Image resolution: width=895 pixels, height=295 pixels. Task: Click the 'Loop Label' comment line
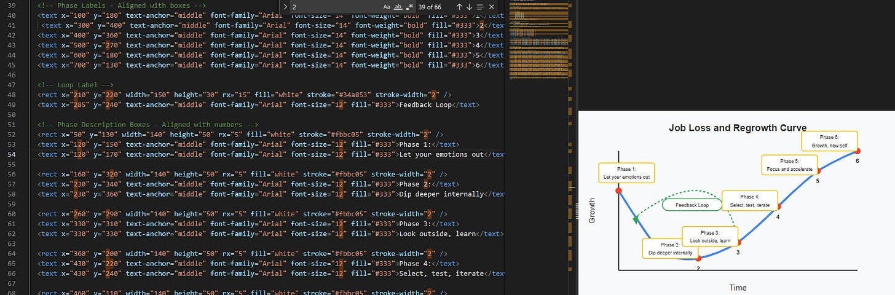click(x=75, y=85)
